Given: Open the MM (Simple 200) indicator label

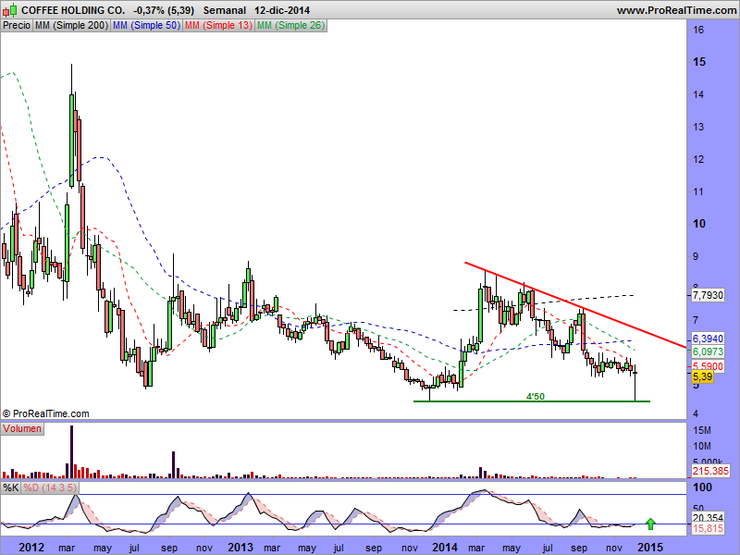Looking at the screenshot, I should point(72,26).
